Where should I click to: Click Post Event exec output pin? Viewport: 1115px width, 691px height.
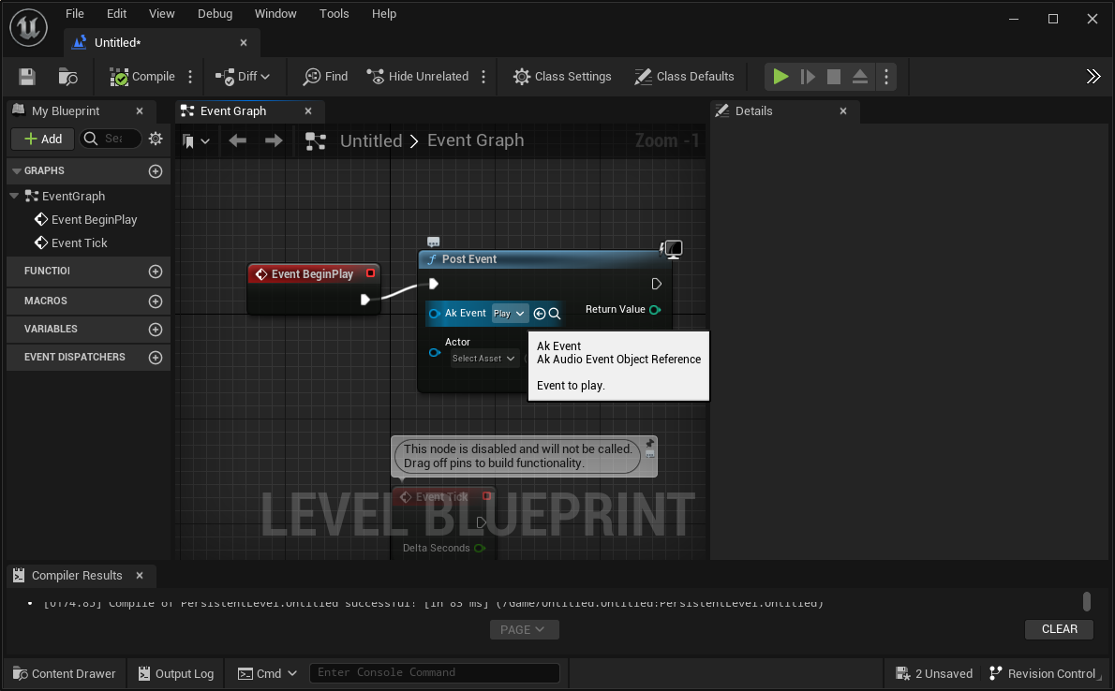[656, 284]
